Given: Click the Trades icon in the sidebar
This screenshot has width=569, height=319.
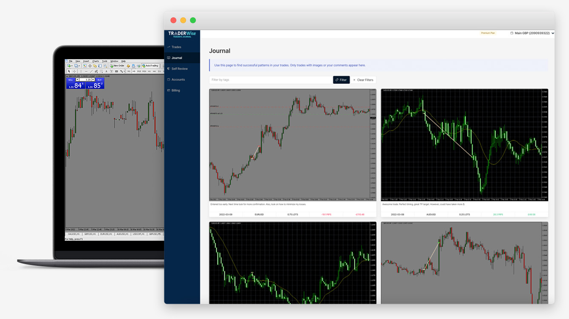Looking at the screenshot, I should tap(169, 47).
